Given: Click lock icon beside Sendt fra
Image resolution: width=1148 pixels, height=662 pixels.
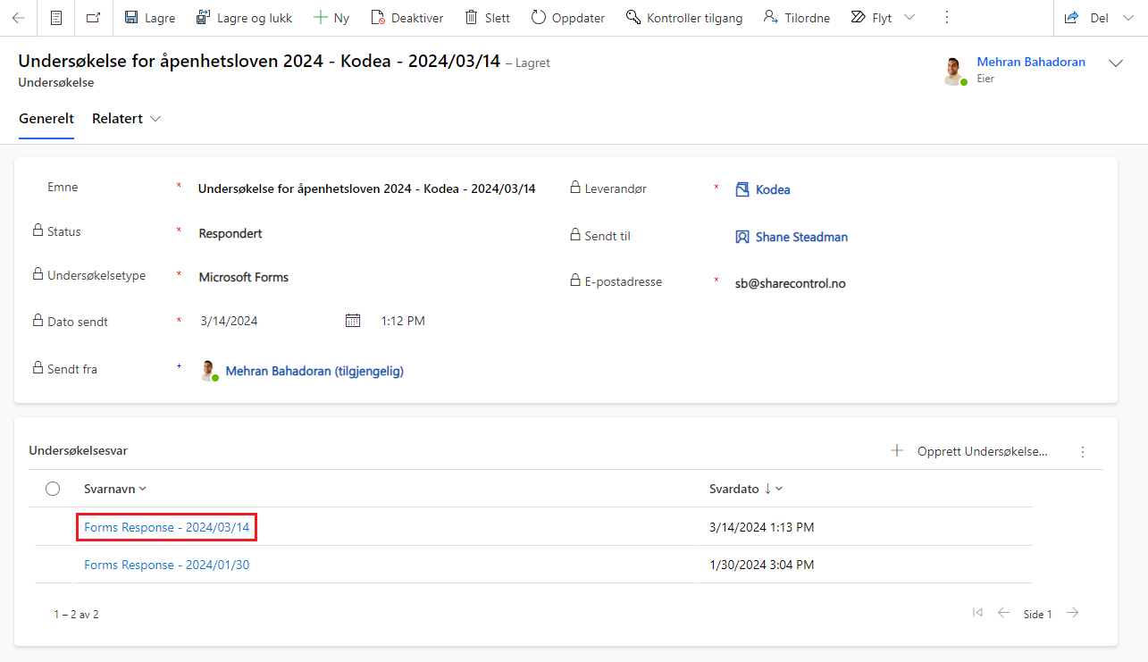Looking at the screenshot, I should point(38,368).
